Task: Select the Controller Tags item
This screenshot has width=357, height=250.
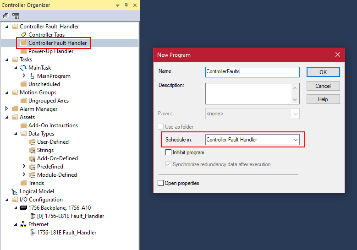Action: (46, 35)
